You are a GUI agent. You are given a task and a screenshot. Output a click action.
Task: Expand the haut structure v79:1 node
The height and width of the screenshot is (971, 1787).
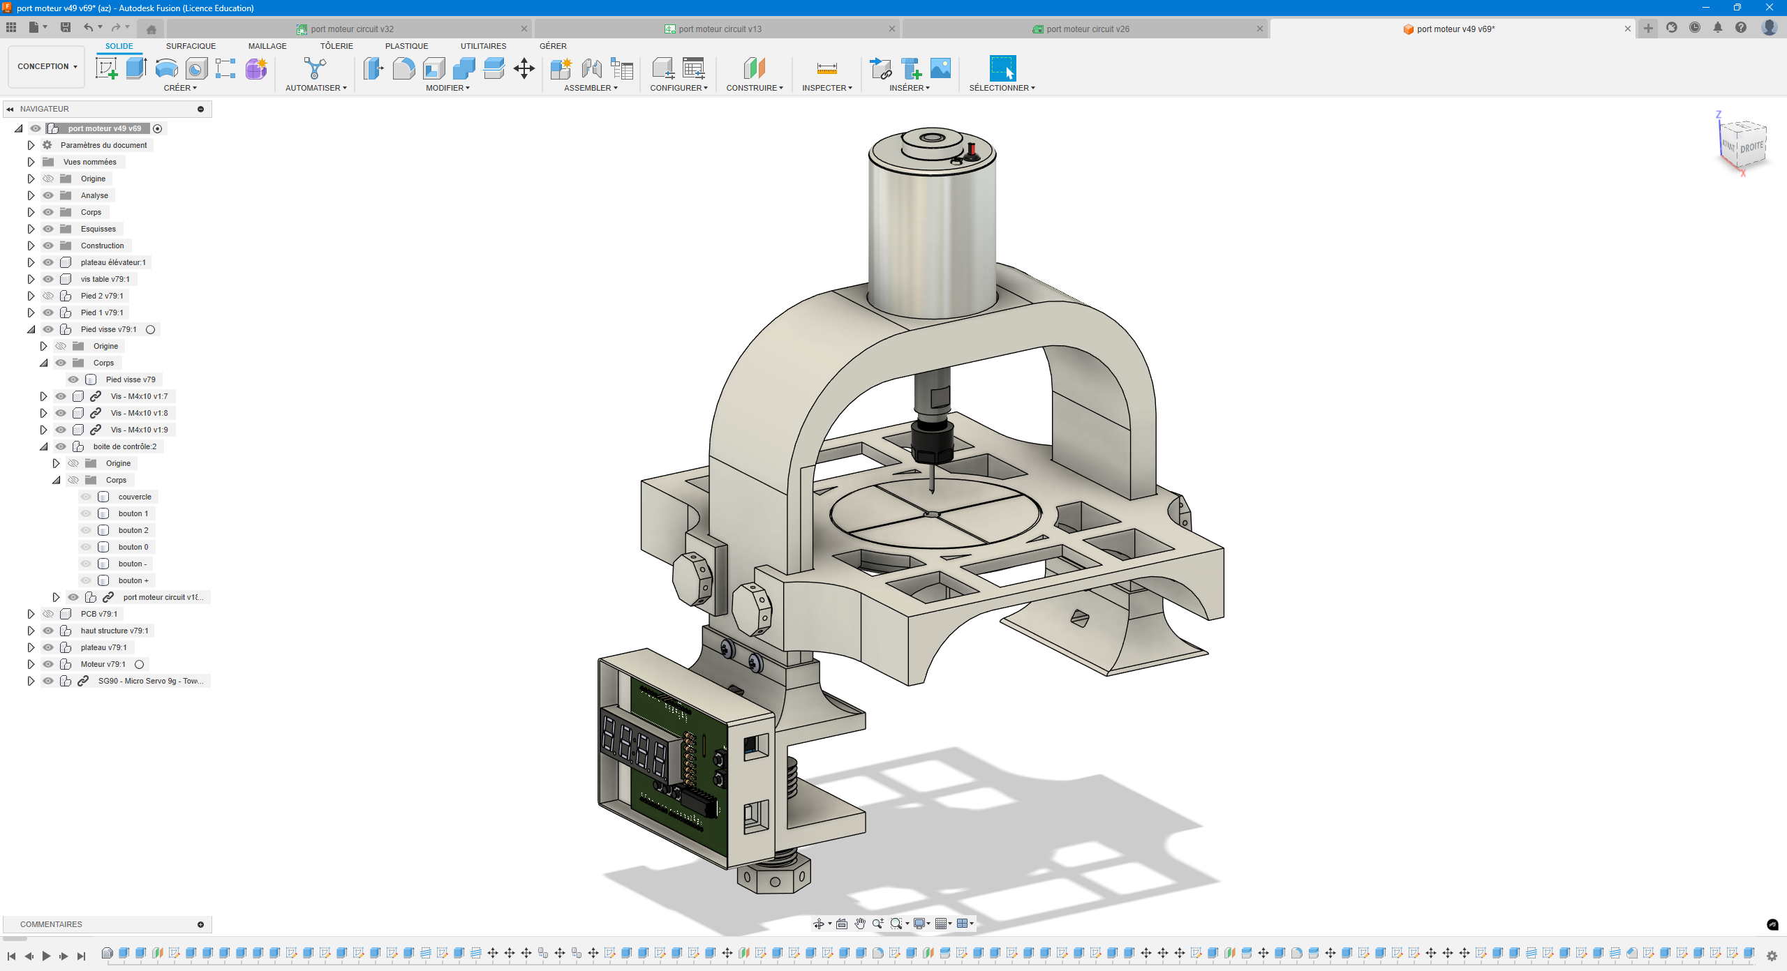[x=31, y=631]
